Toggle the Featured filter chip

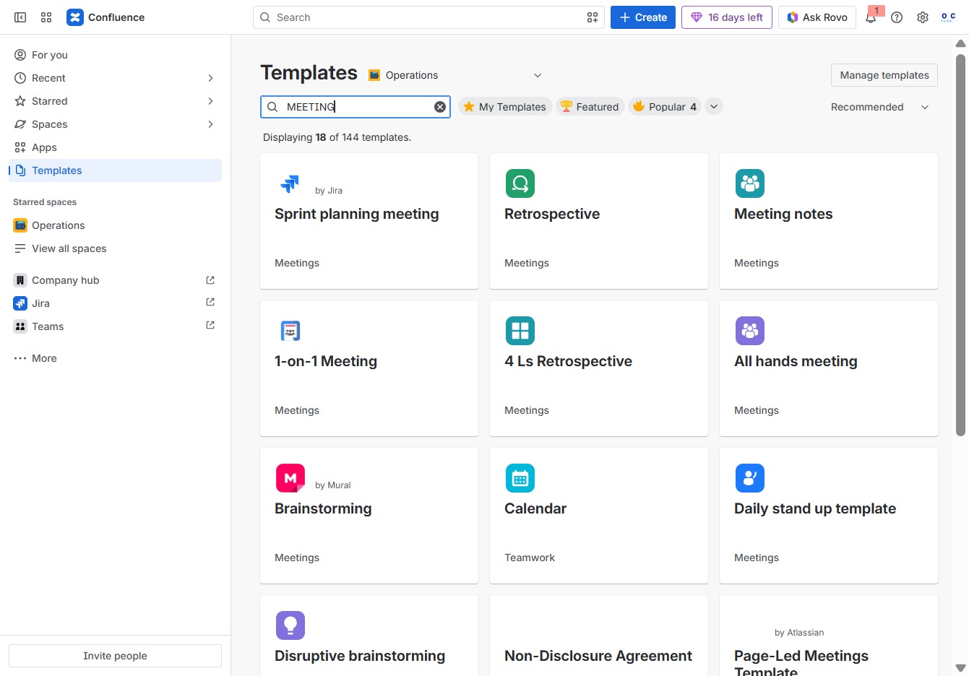coord(590,107)
